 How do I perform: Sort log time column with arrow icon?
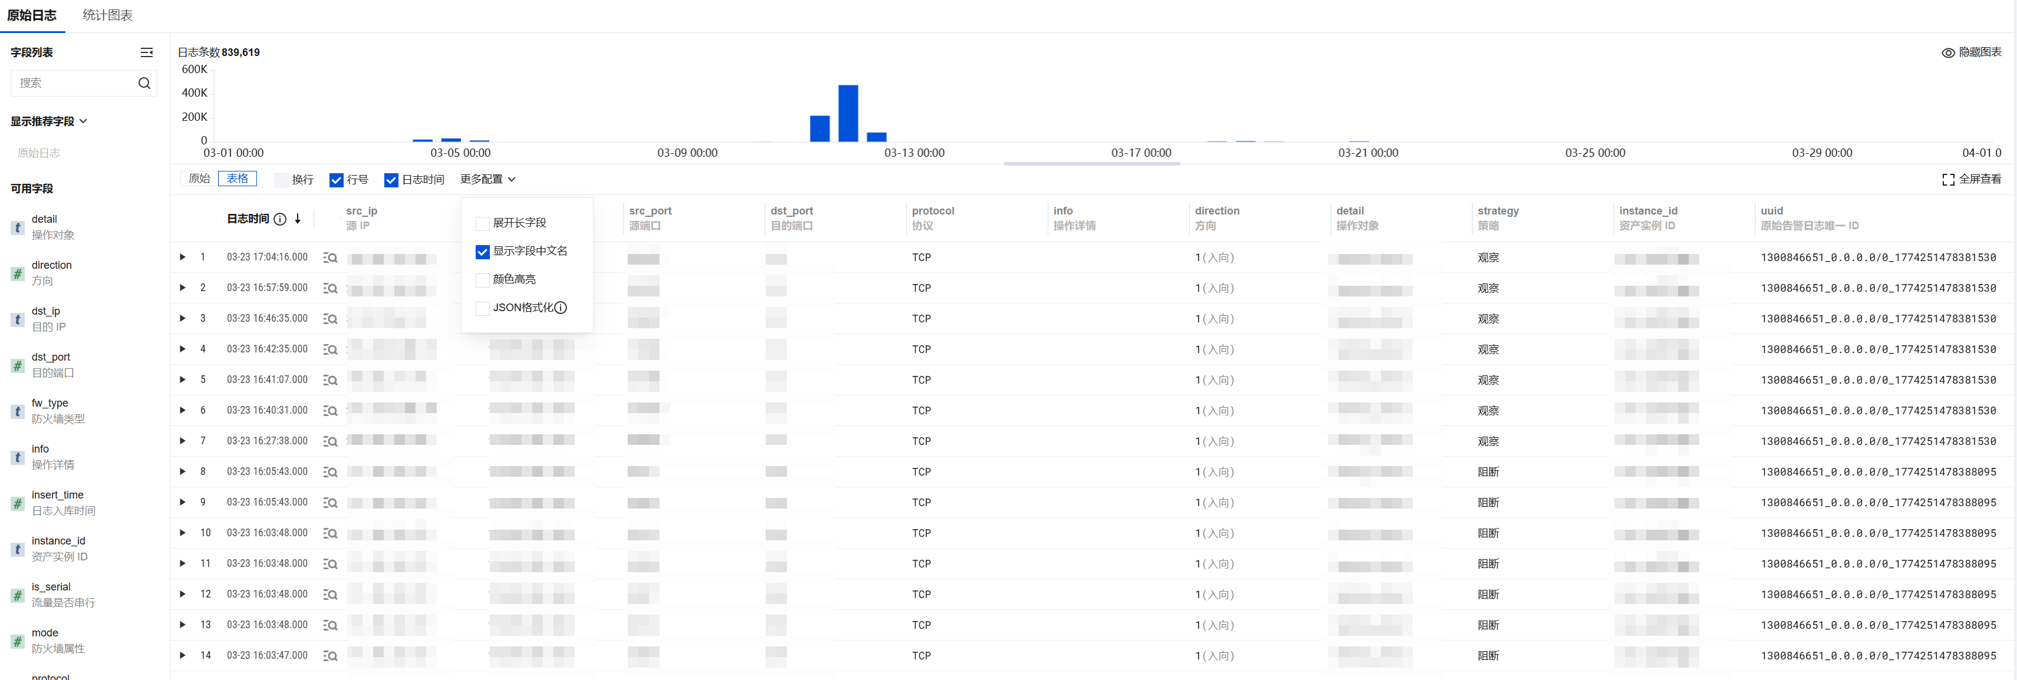click(298, 219)
